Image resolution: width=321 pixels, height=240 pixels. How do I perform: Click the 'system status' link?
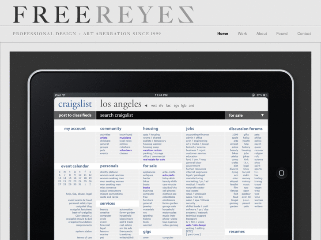[83, 232]
